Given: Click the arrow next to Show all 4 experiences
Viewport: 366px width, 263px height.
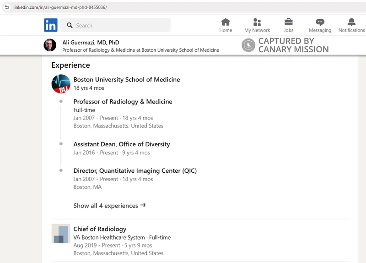Looking at the screenshot, I should 143,205.
